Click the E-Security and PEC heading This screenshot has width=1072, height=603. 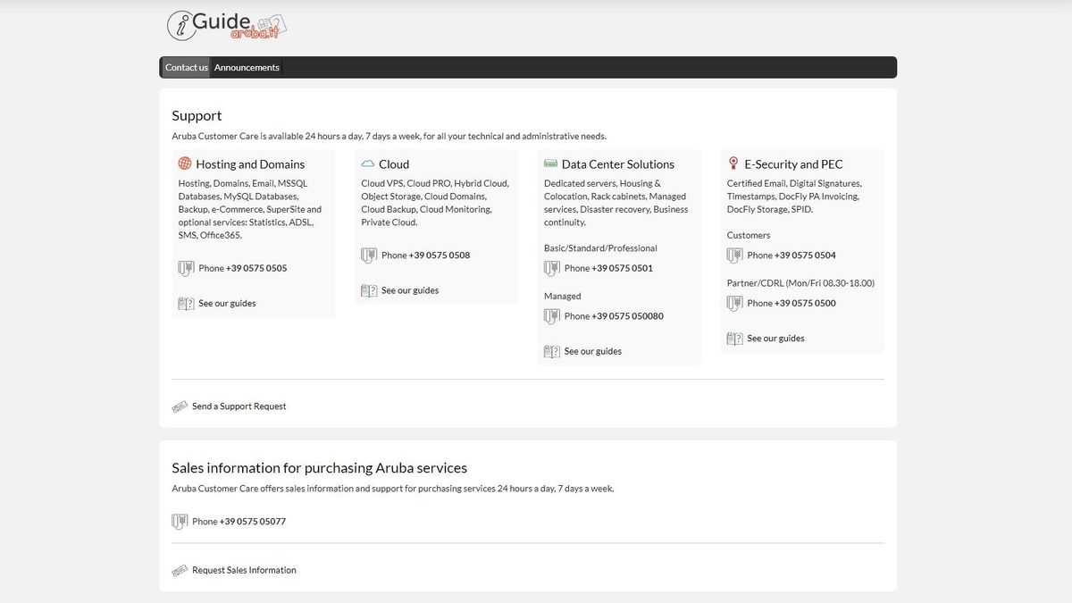click(x=793, y=164)
